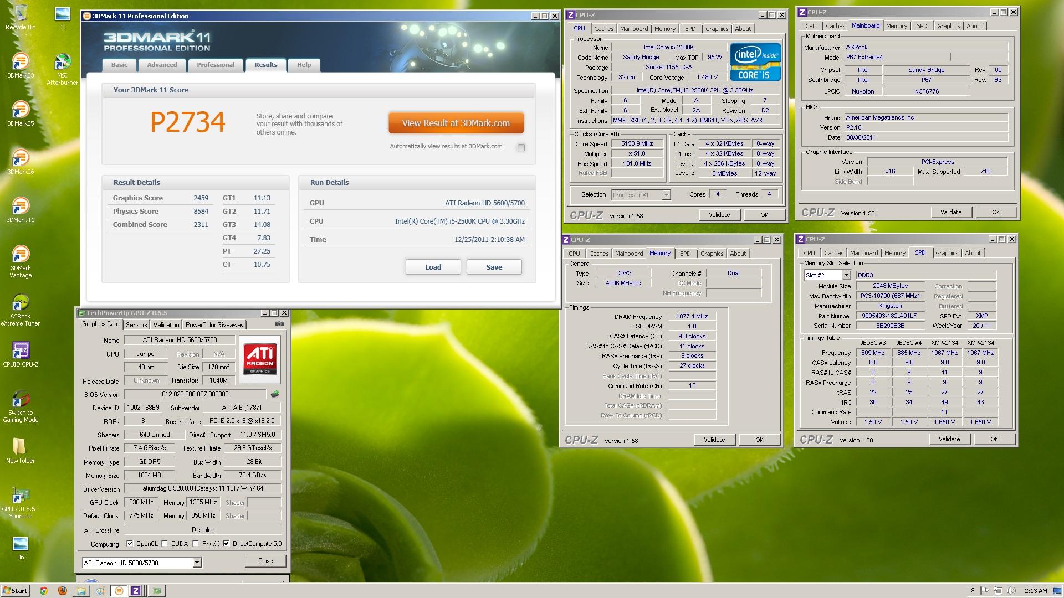Image resolution: width=1064 pixels, height=598 pixels.
Task: Open GPU-Z.0.5.5 Shortcut desktop icon
Action: click(x=21, y=503)
